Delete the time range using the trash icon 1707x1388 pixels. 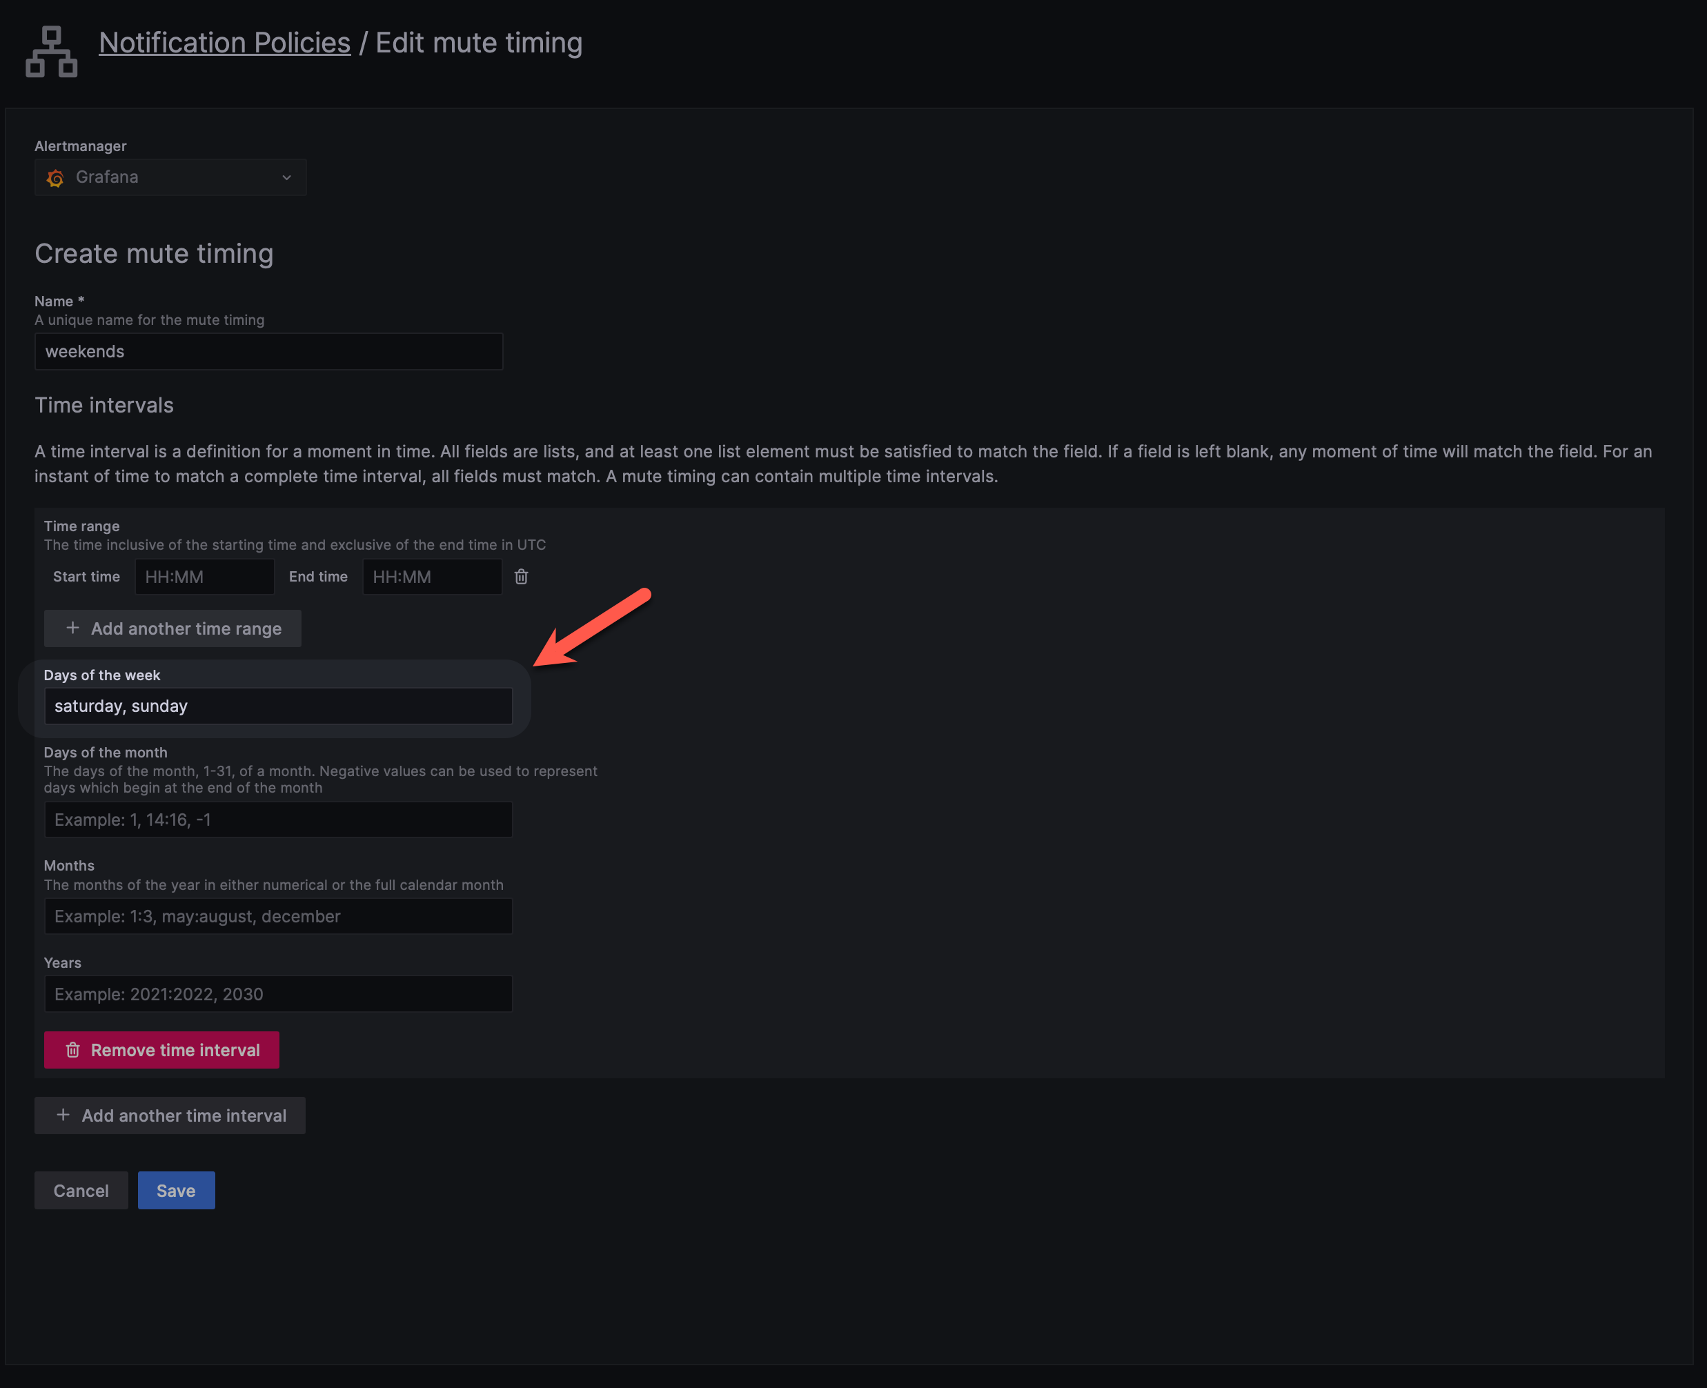coord(520,575)
